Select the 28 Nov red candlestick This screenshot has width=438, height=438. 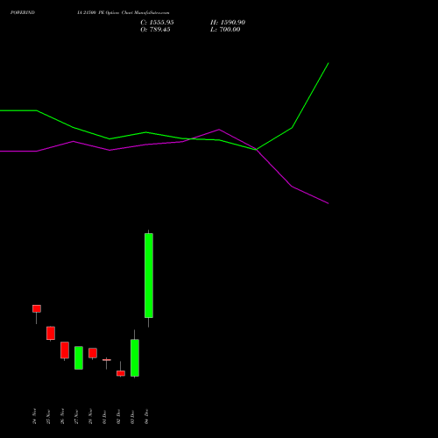93,353
